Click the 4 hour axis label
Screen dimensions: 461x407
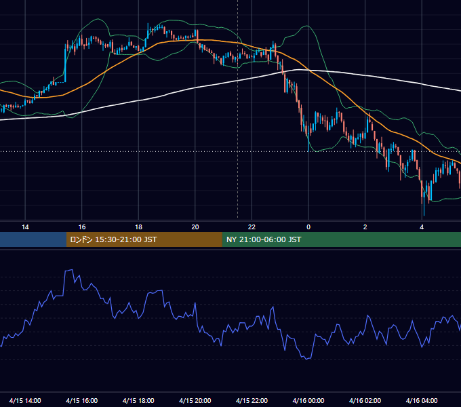(x=422, y=227)
